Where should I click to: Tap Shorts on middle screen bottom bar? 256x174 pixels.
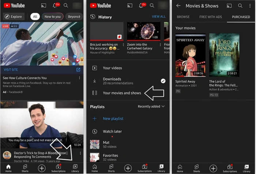tap(111, 168)
